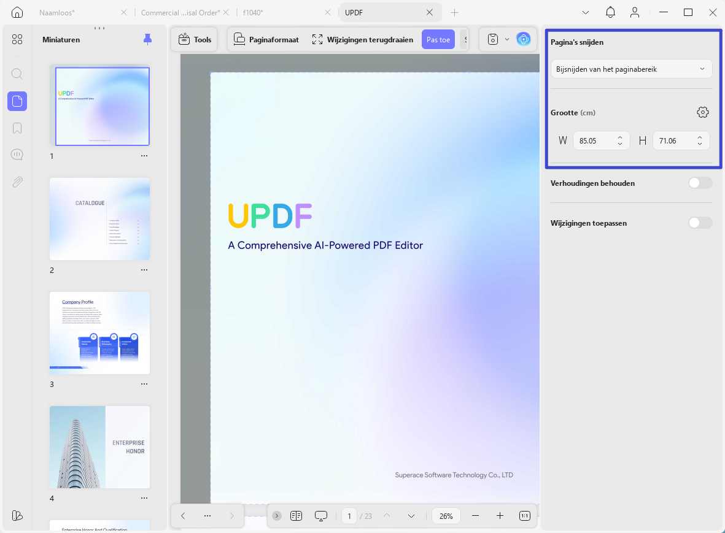Open the notifications bell
The image size is (725, 533).
click(x=610, y=12)
